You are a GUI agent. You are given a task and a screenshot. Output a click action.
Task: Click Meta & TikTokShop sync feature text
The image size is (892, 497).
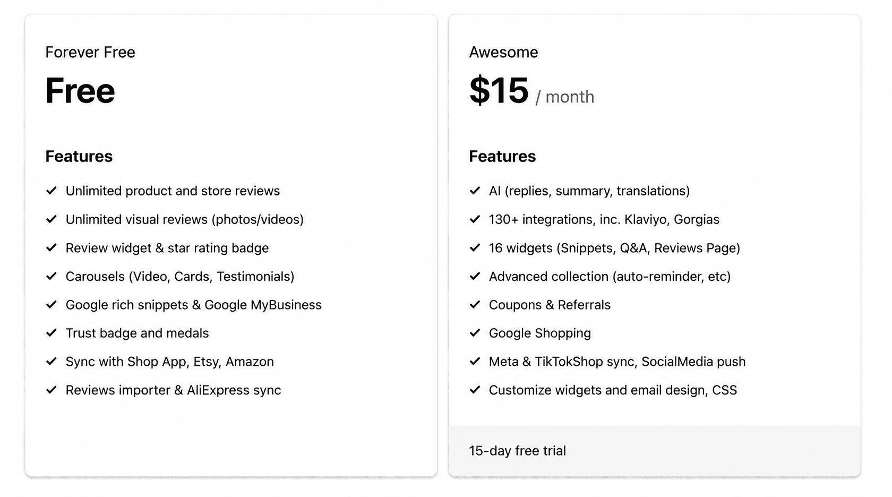[617, 362]
